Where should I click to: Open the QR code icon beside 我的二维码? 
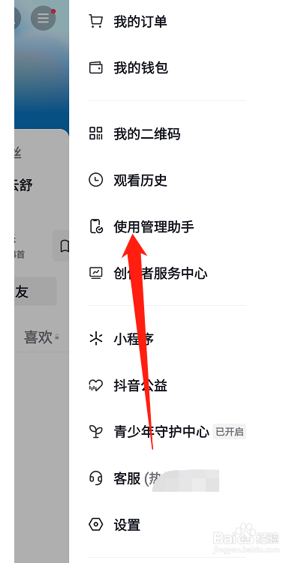[95, 133]
